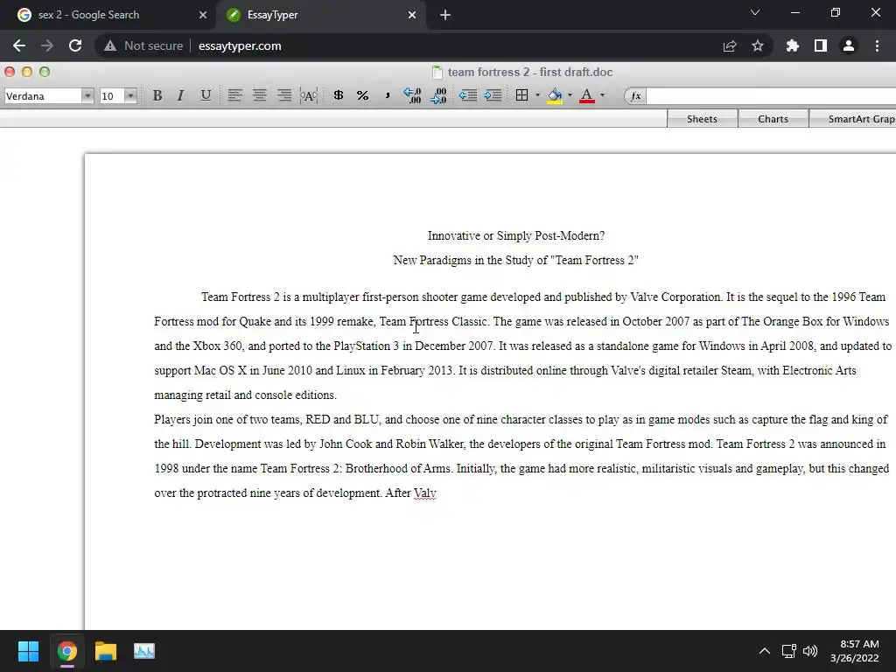Open the network status tray icon
The height and width of the screenshot is (672, 896).
tap(789, 651)
